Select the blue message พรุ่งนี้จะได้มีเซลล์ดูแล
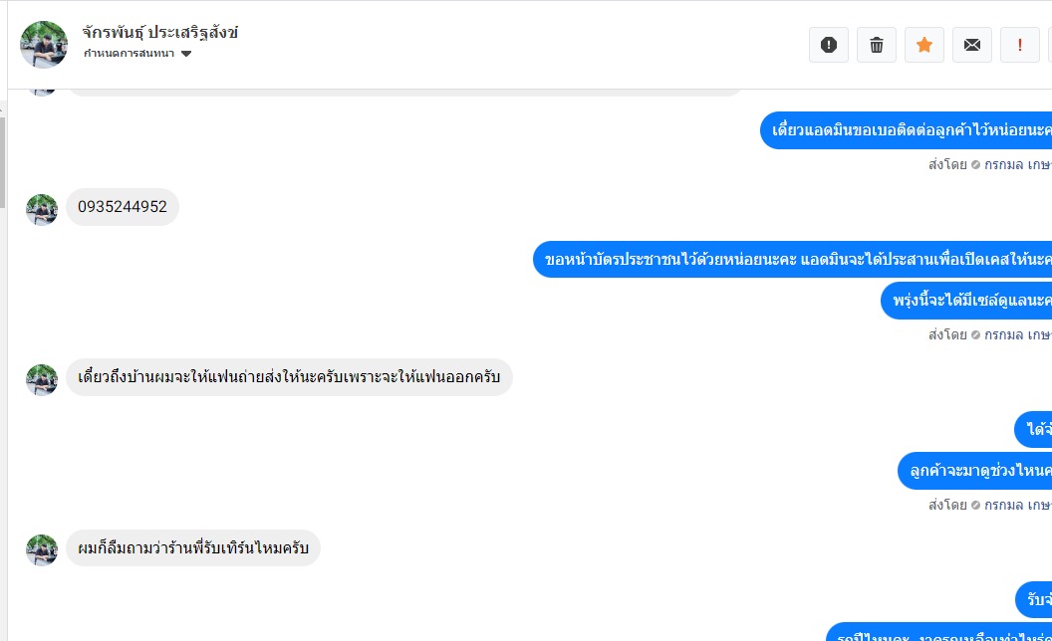This screenshot has width=1052, height=641. coord(966,301)
